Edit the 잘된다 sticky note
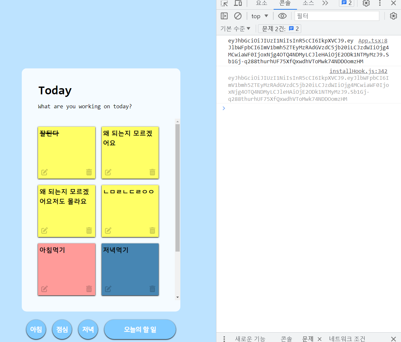This screenshot has width=401, height=342. 45,172
